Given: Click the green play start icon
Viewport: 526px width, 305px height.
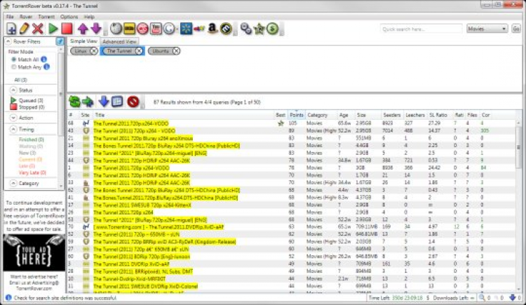Looking at the screenshot, I should [53, 29].
